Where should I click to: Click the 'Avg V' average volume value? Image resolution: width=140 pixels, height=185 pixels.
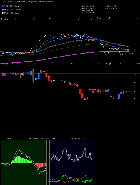pyautogui.click(x=111, y=6)
